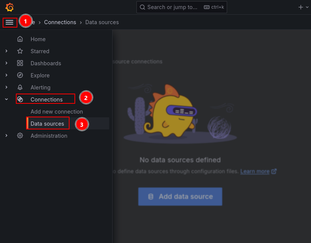Click the Home house icon
Viewport: 311px width, 243px height.
point(20,39)
